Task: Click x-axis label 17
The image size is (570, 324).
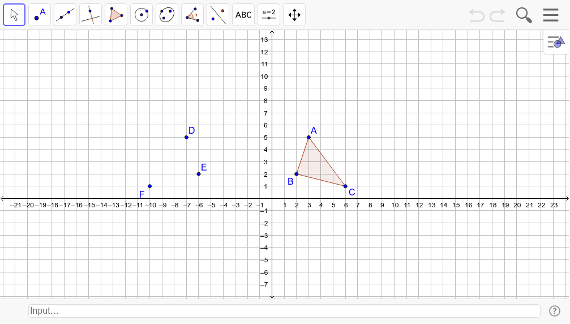Action: coord(480,205)
